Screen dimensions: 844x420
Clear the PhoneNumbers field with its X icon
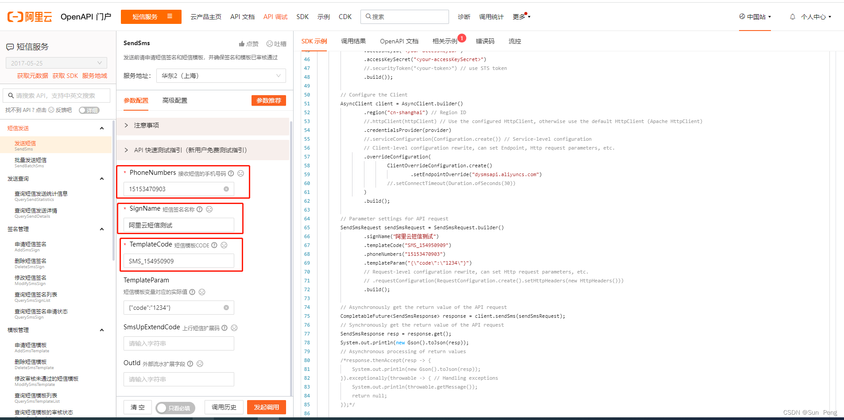[226, 189]
